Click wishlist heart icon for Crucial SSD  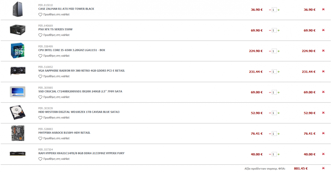point(40,97)
